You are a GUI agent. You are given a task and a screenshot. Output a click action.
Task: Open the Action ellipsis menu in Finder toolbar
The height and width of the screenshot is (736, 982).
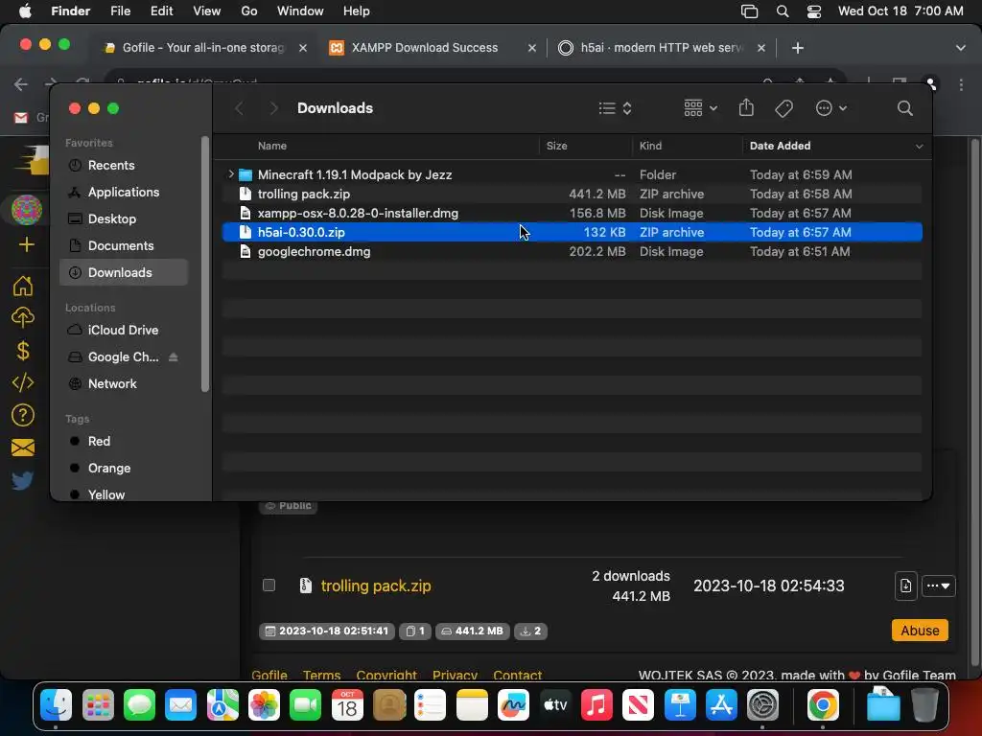point(830,108)
